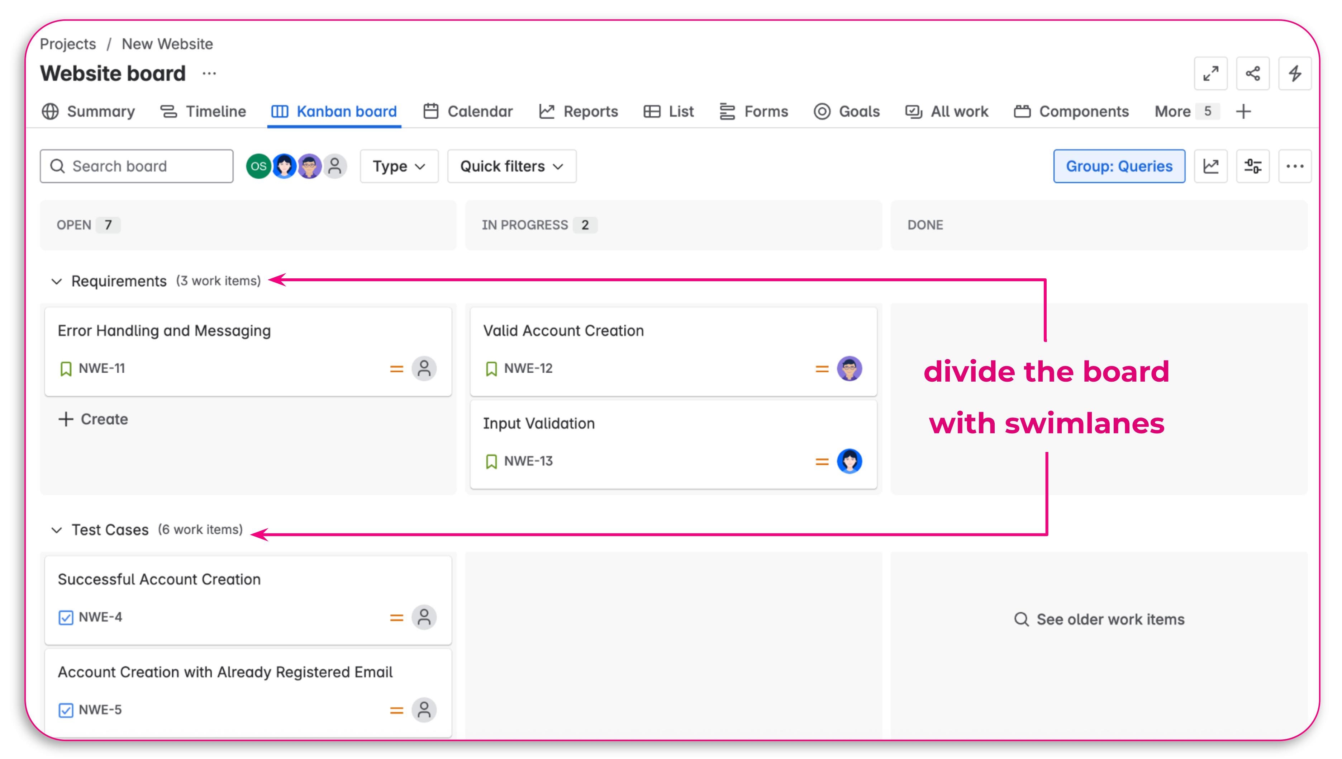1342x759 pixels.
Task: Open the board in fullscreen
Action: click(1211, 74)
